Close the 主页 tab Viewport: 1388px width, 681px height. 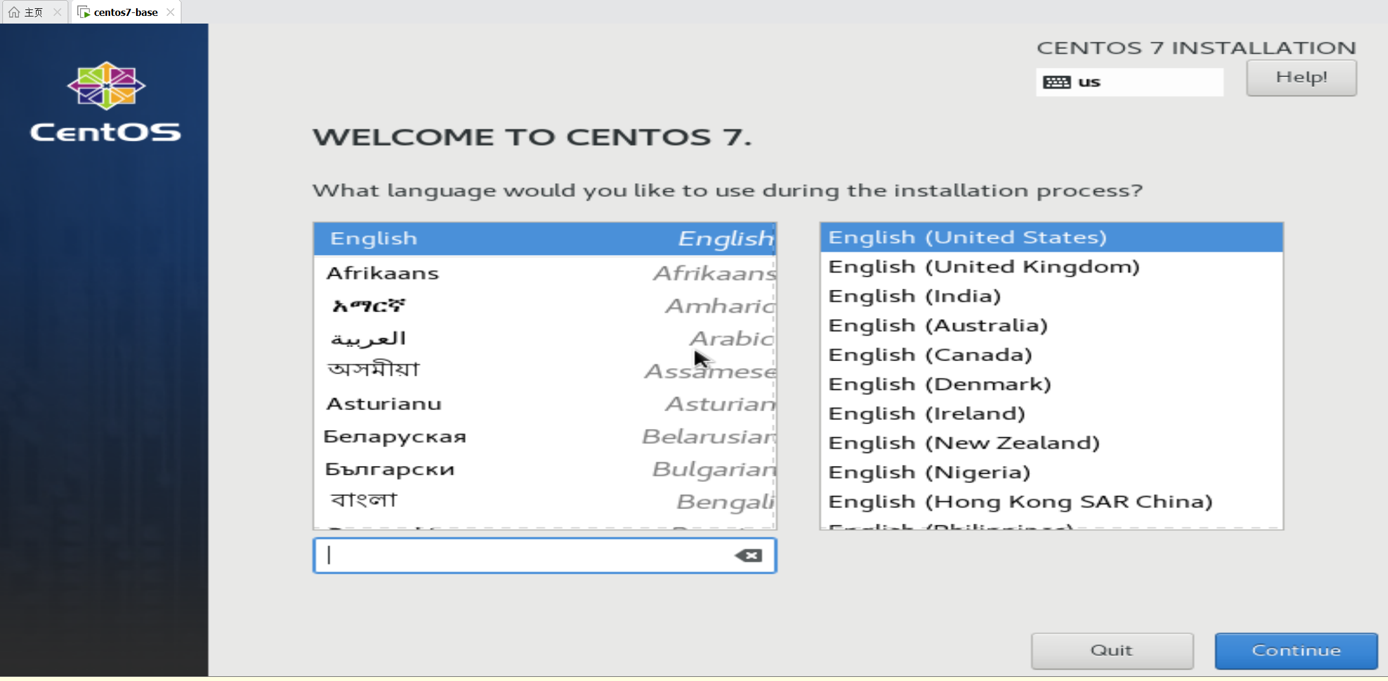pyautogui.click(x=57, y=12)
